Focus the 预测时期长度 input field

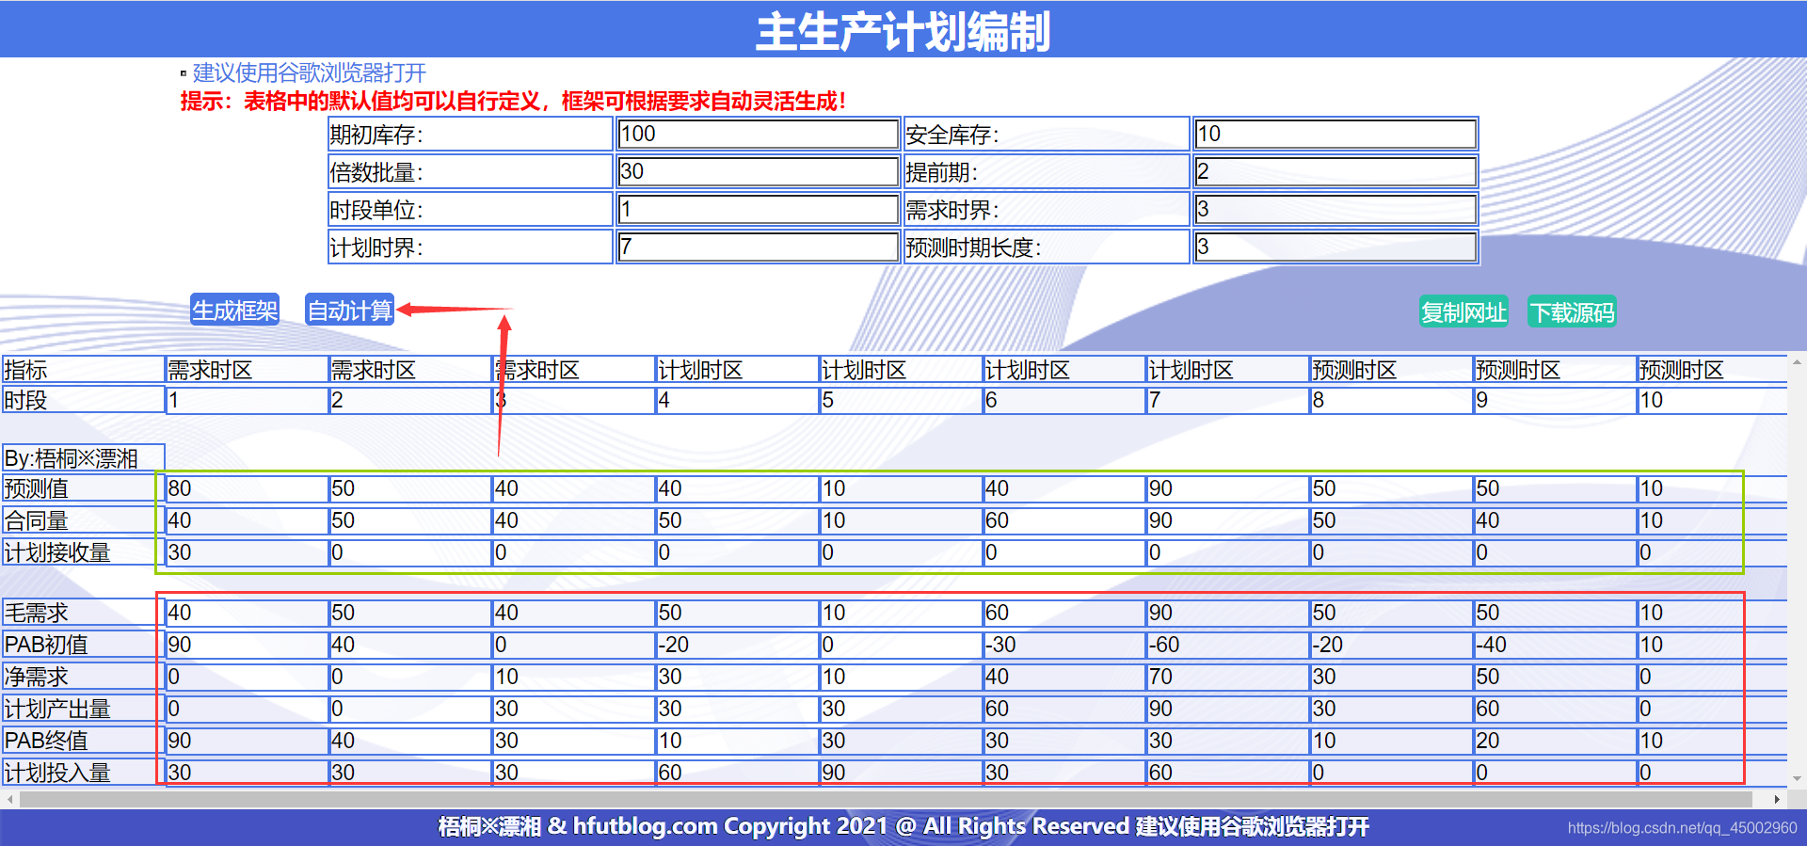point(1335,247)
